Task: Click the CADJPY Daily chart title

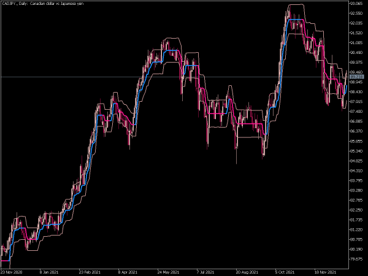Action: point(42,4)
